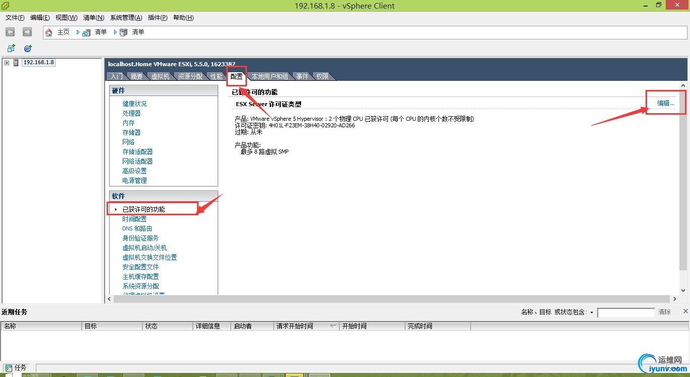Open the 视图(W) menu
Image resolution: width=690 pixels, height=377 pixels.
click(66, 18)
